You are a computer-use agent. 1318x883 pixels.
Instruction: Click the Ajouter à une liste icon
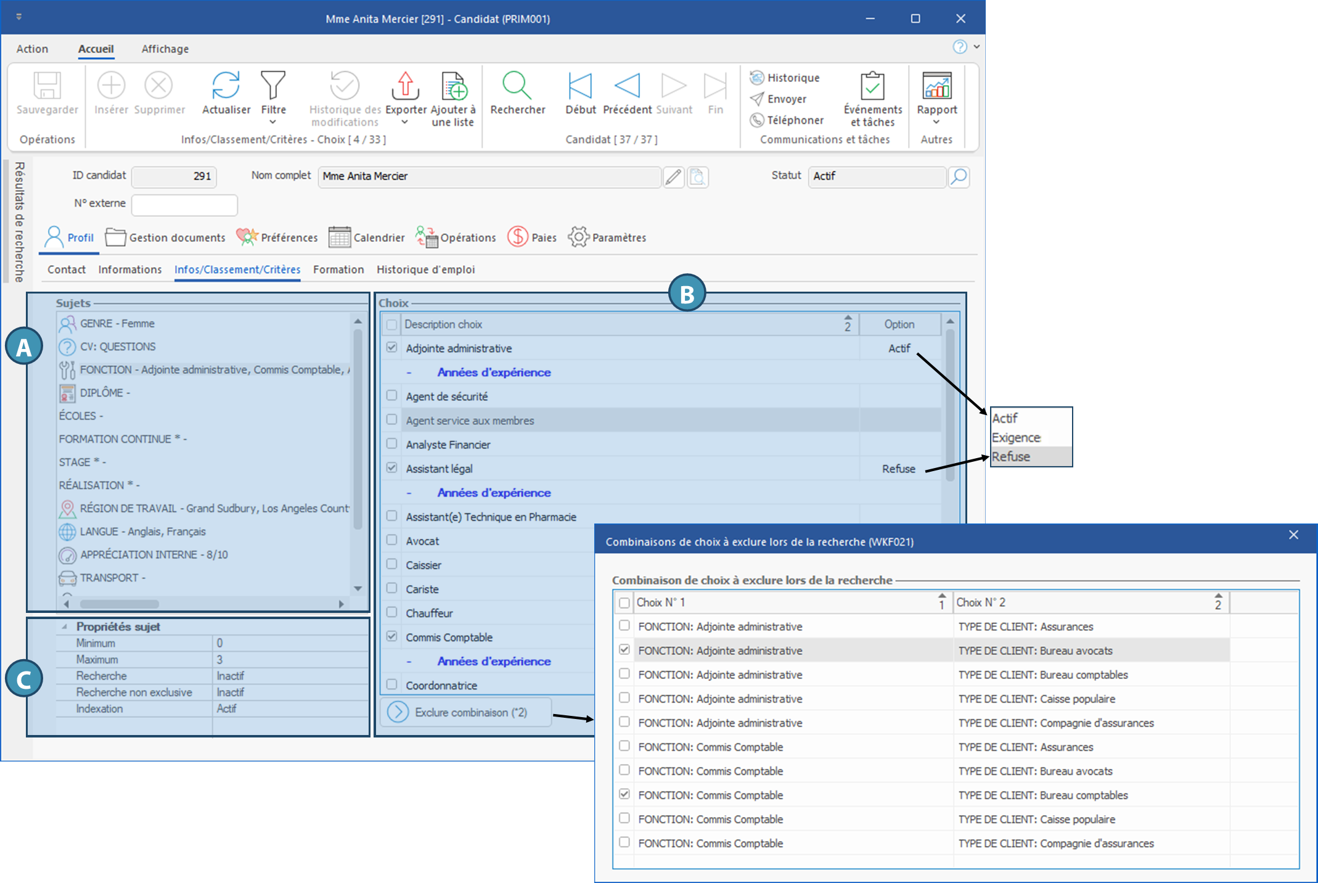453,86
